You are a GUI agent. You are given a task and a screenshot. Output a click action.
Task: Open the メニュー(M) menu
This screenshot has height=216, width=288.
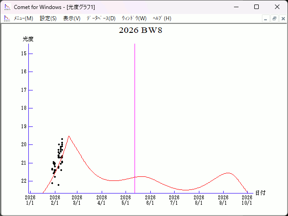pos(23,18)
